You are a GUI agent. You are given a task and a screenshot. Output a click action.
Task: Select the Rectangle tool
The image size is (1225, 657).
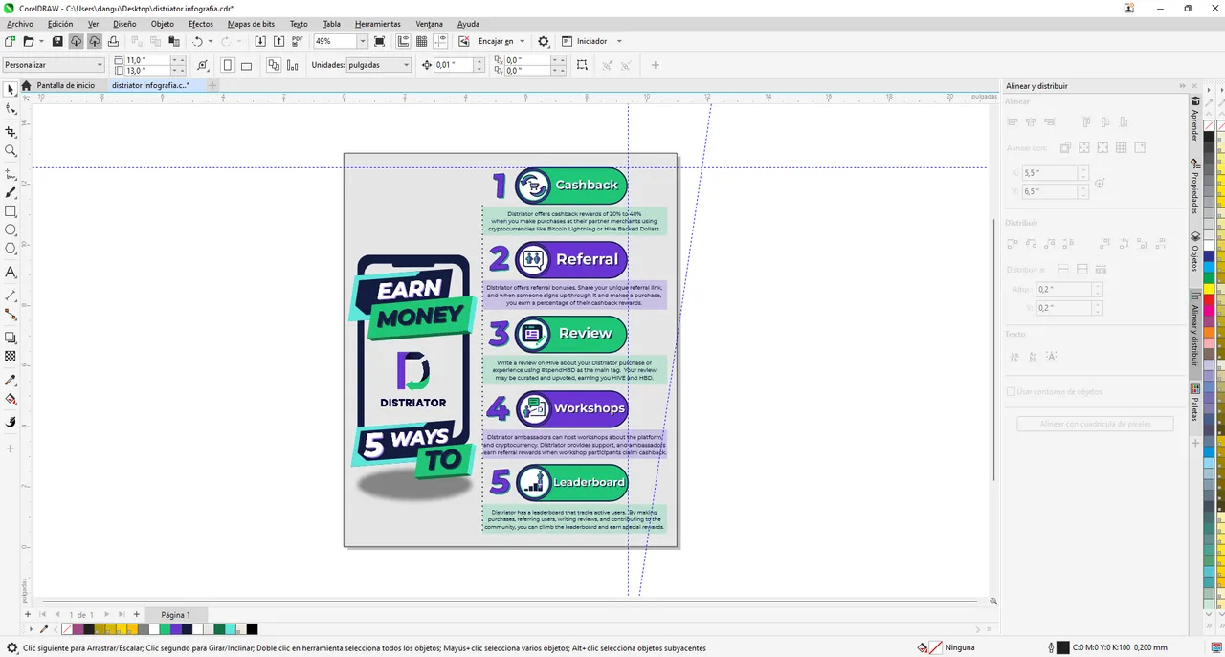(x=11, y=211)
